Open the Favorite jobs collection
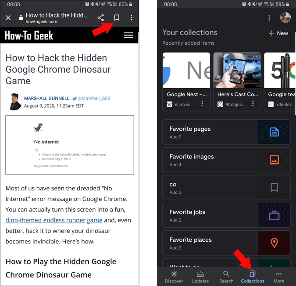 pos(226,215)
